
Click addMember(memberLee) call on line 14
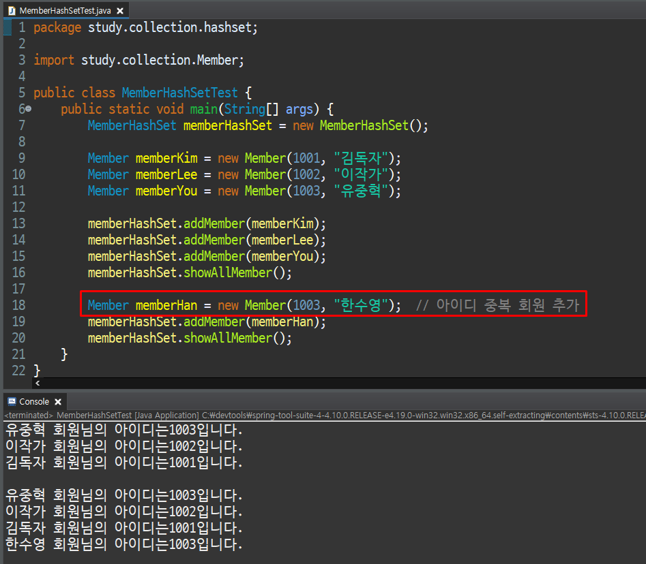(x=254, y=240)
